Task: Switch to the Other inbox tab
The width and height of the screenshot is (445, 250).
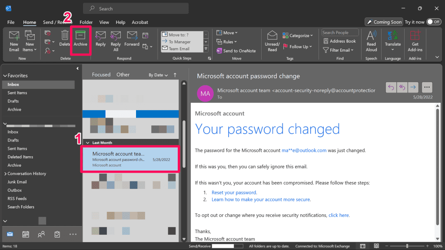Action: pos(123,75)
